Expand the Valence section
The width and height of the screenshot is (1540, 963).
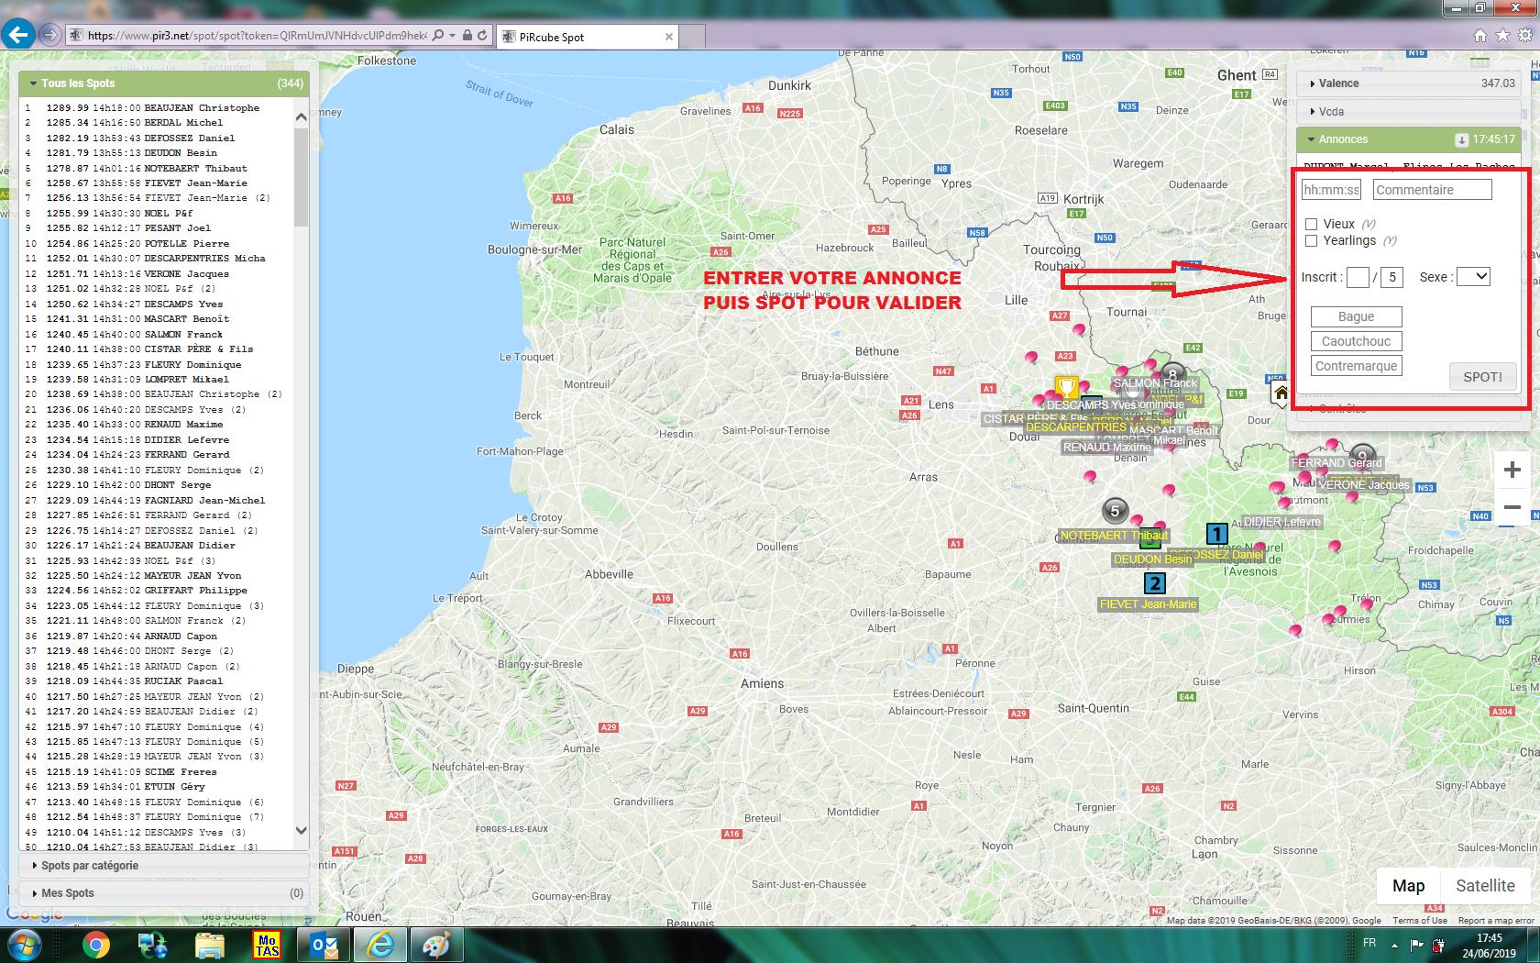(1408, 83)
